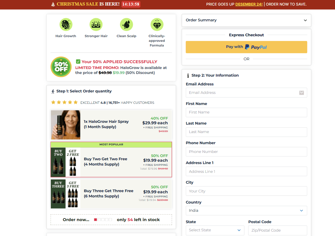Expand the Order Summary section
The image size is (335, 236).
pyautogui.click(x=246, y=20)
